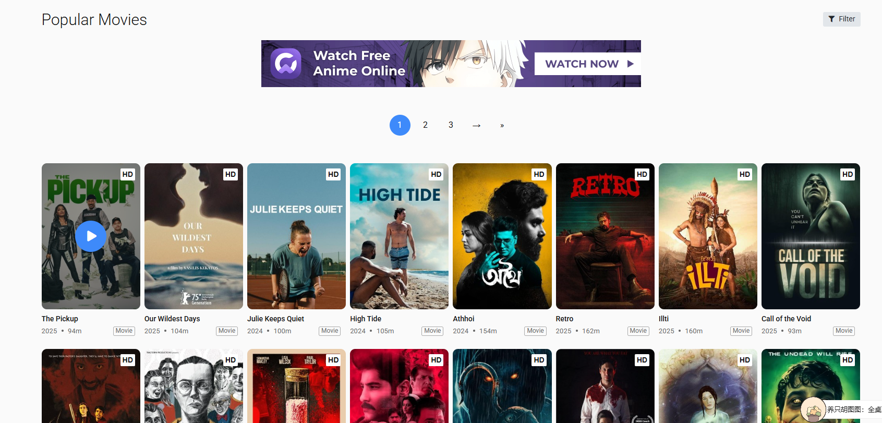Image resolution: width=882 pixels, height=423 pixels.
Task: Click Movie tag under Illti
Action: 741,331
